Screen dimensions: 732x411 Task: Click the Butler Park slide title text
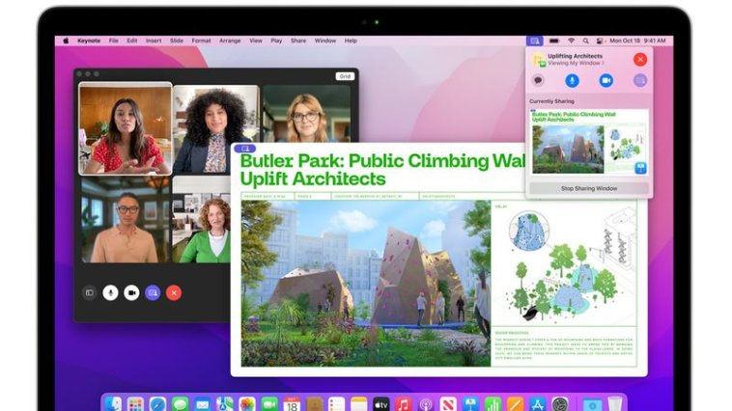pos(382,170)
